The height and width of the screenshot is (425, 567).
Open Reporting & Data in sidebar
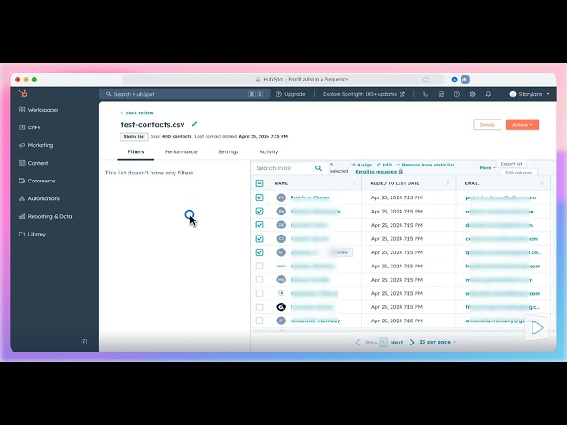pyautogui.click(x=45, y=216)
